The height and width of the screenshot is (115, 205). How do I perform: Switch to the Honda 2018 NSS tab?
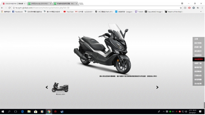click(x=40, y=4)
